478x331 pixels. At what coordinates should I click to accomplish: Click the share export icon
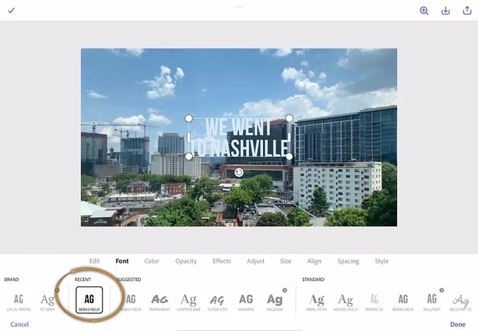(467, 10)
